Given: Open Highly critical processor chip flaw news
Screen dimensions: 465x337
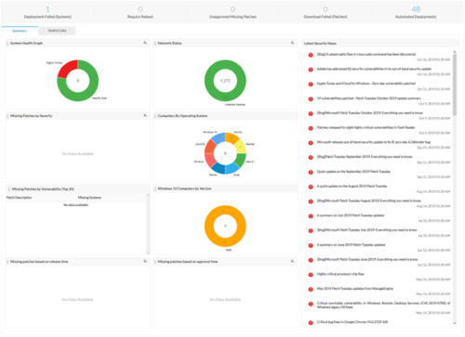Looking at the screenshot, I should 340,274.
